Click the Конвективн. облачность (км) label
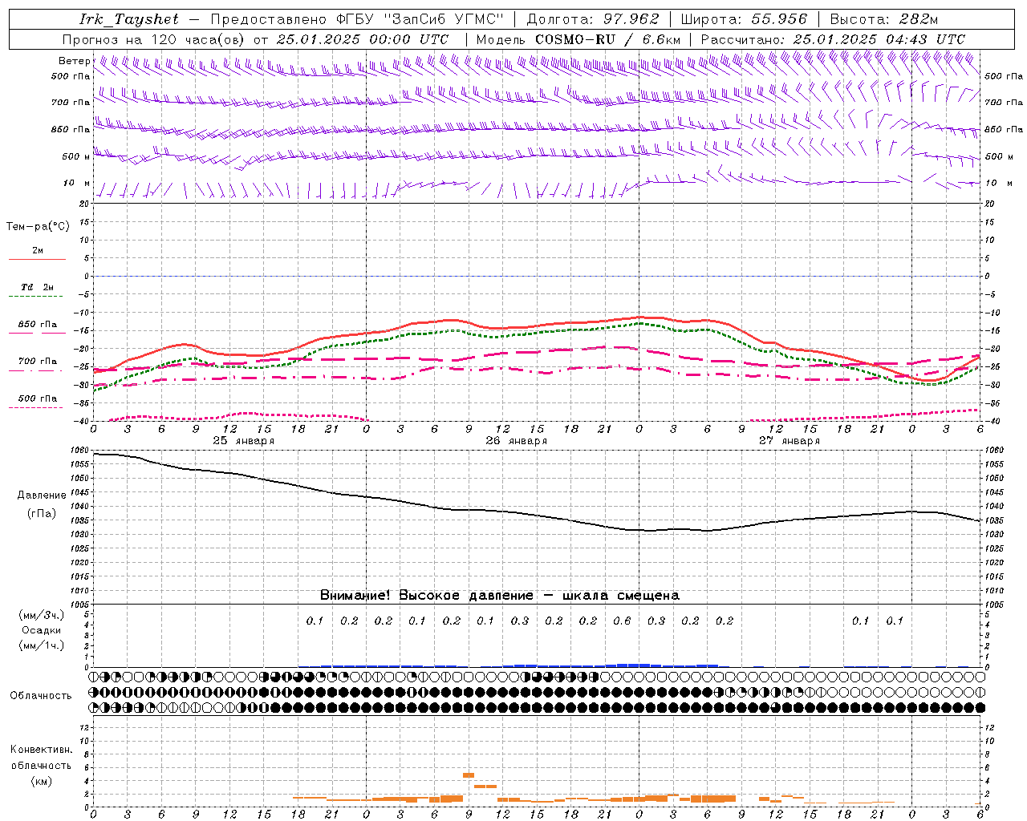1027x821 pixels. 41,765
